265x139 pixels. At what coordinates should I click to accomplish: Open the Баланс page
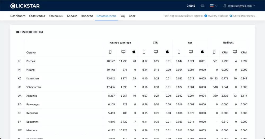pos(72,16)
